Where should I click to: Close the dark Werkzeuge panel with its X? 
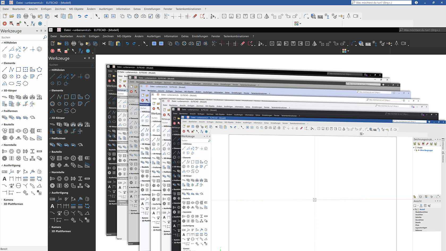[93, 58]
